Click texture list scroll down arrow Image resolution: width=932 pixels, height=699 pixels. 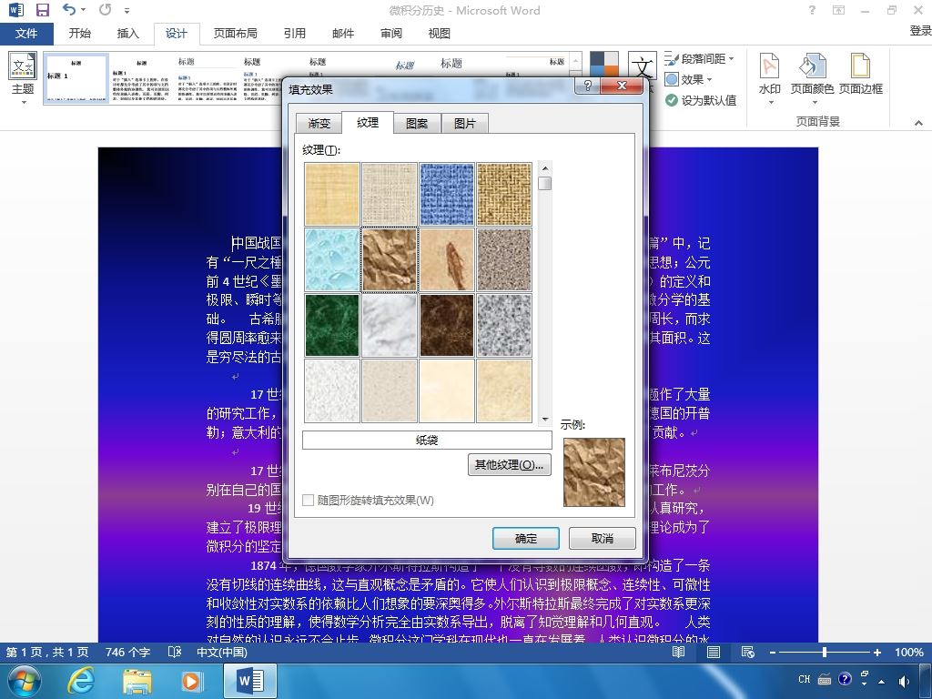point(545,419)
